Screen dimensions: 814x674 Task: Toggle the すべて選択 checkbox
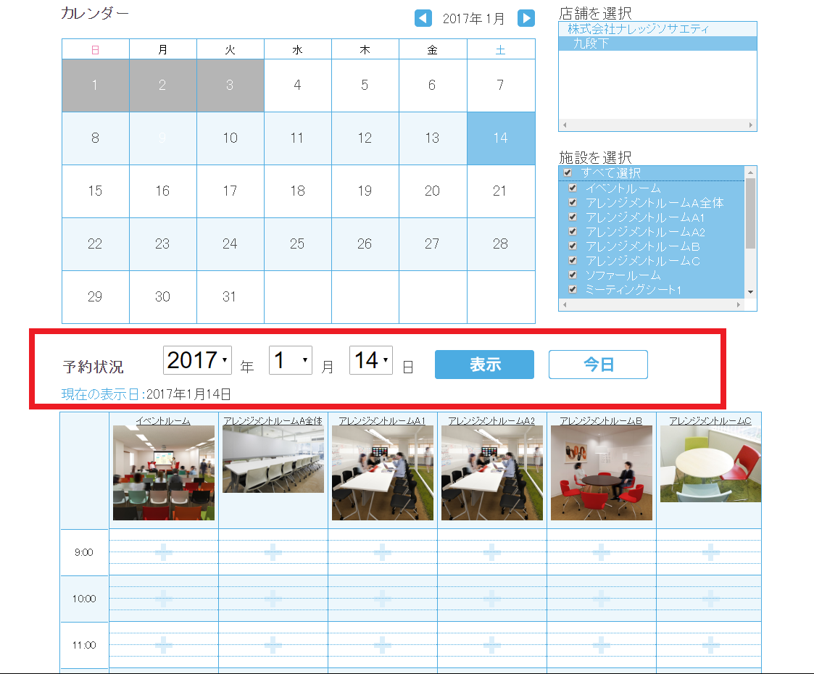[x=568, y=173]
